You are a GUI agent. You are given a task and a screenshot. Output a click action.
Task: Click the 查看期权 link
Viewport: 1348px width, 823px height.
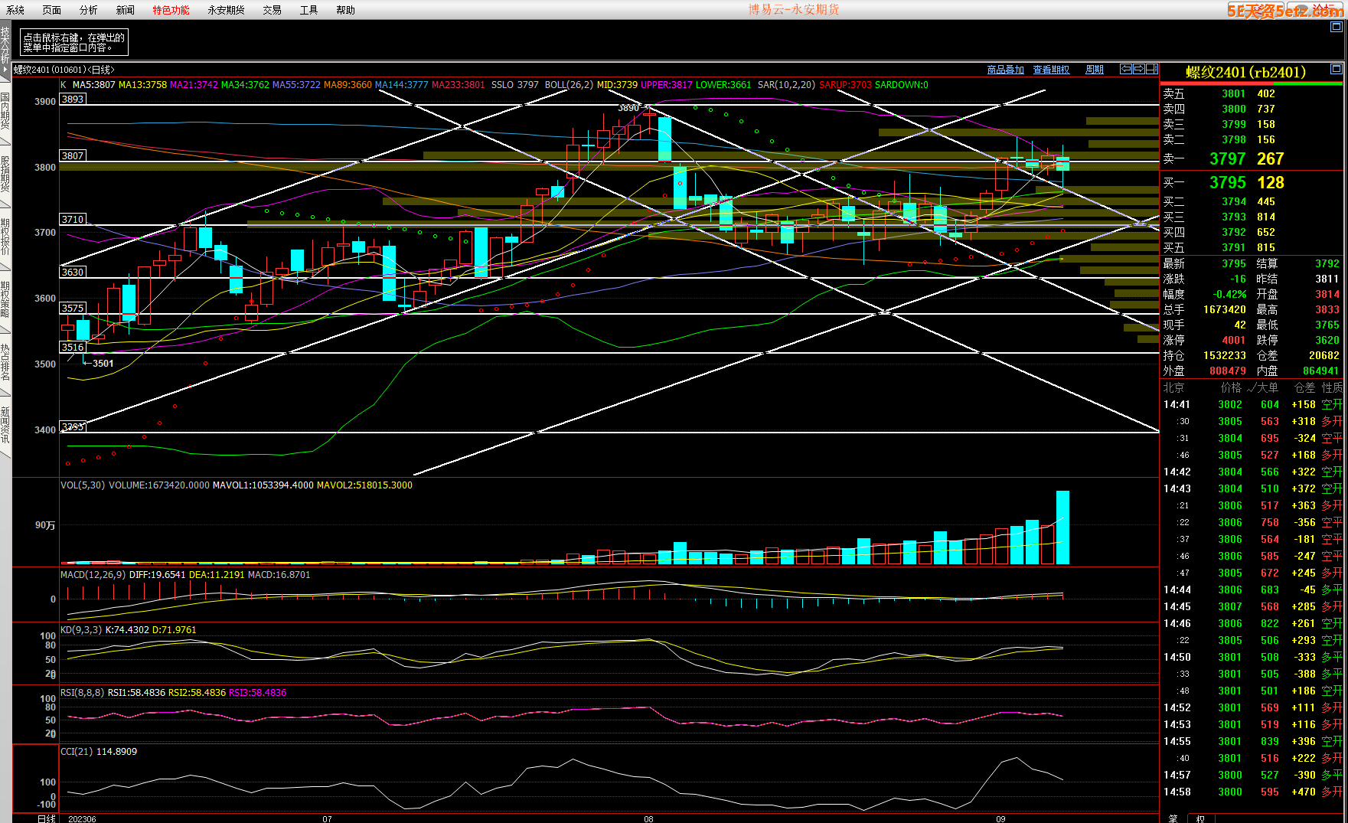(1051, 70)
